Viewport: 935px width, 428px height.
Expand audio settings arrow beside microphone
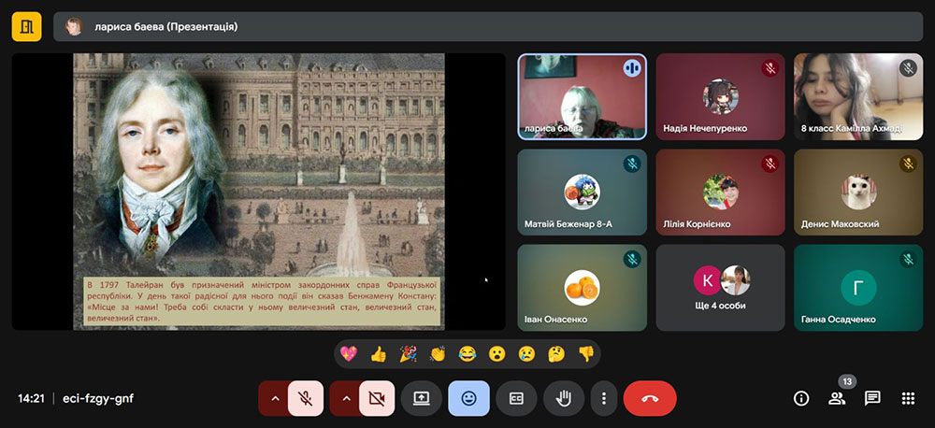[274, 398]
